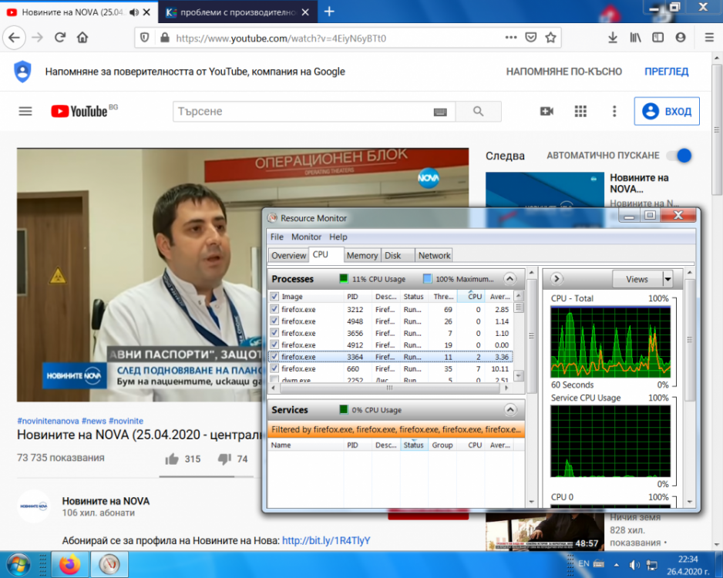This screenshot has height=578, width=723.
Task: Toggle the Image header select-all checkbox
Action: coord(275,297)
